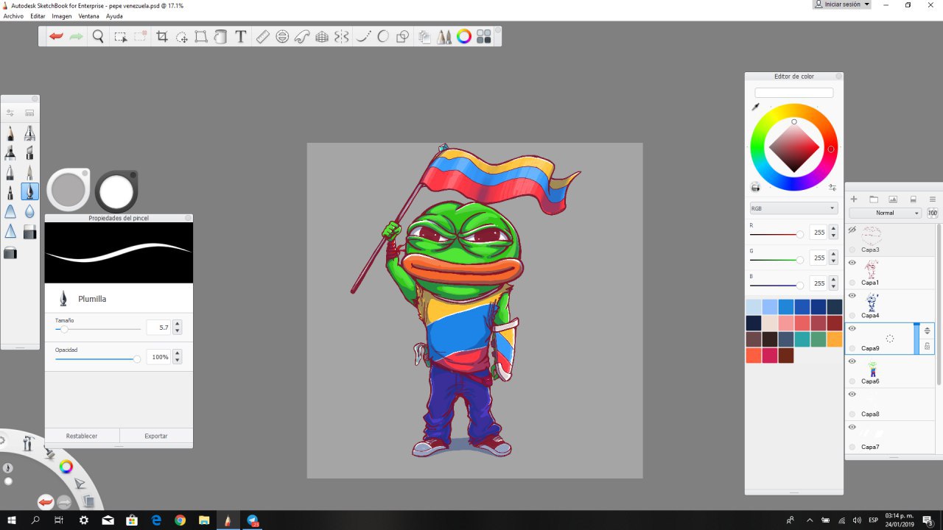The image size is (943, 530).
Task: Open Windows Start menu
Action: [12, 520]
